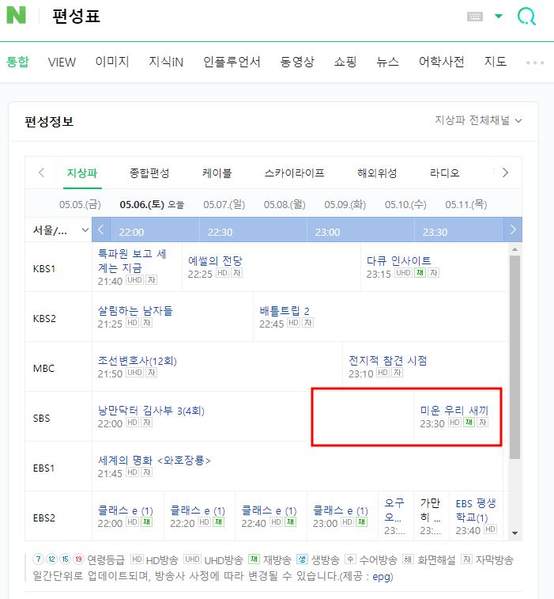Screen dimensions: 554x599
Task: Open the 어학사전 tab
Action: (442, 62)
